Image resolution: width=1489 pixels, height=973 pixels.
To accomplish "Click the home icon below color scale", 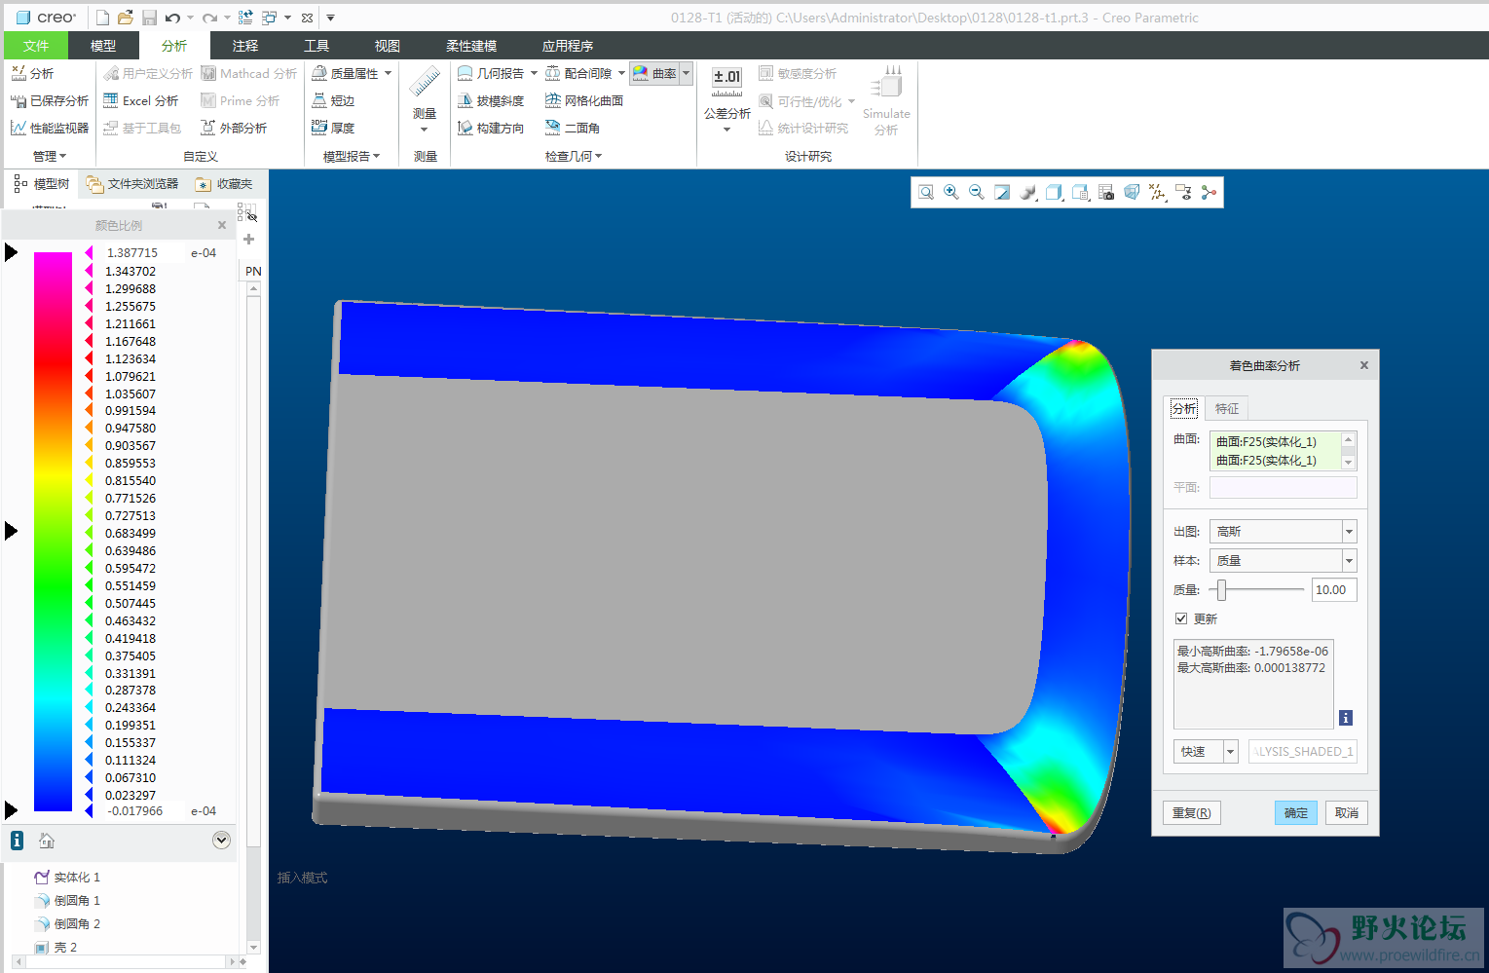I will tap(47, 841).
